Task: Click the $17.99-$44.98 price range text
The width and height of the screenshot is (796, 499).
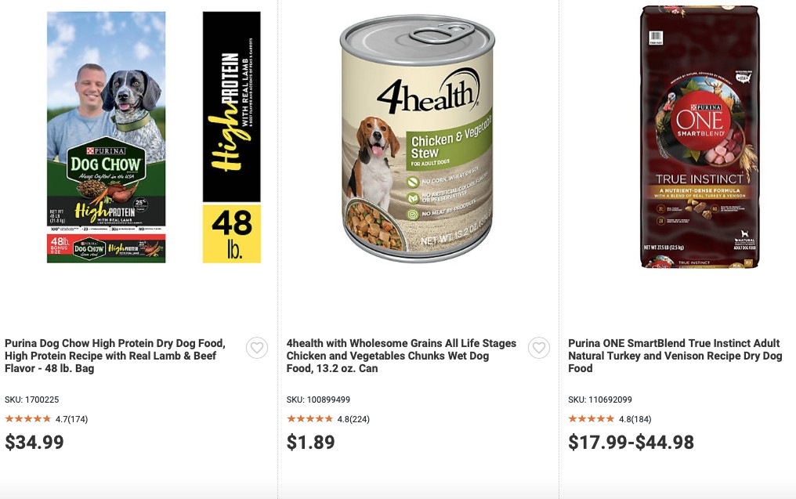Action: coord(630,442)
